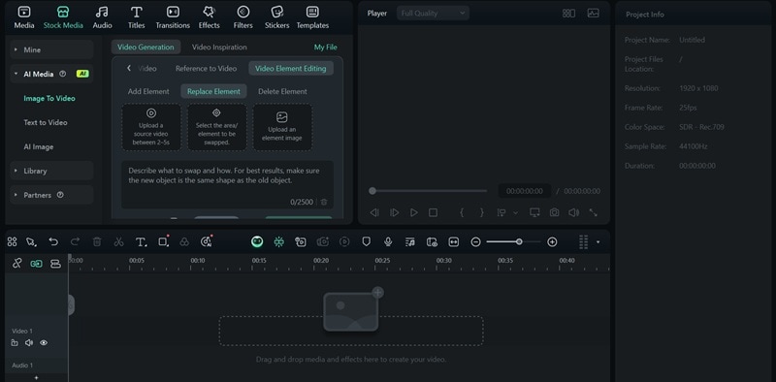Lock the Video 1 track
Viewport: 776px width, 382px height.
click(x=15, y=342)
